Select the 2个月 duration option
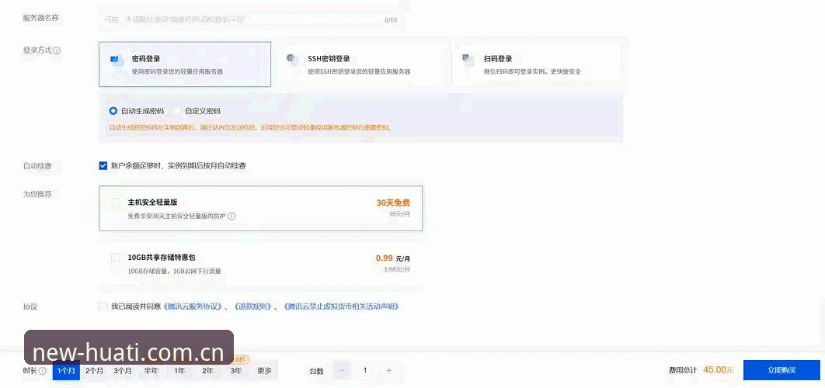 click(x=95, y=371)
